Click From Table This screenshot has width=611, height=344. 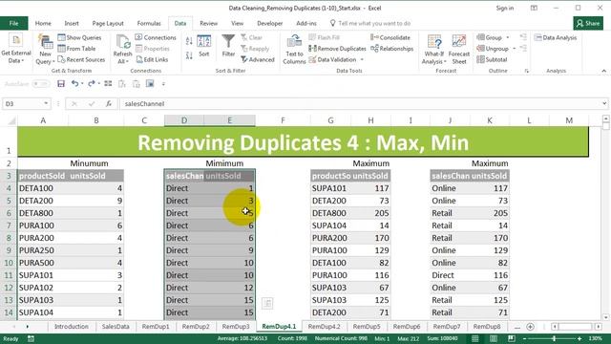(76, 49)
